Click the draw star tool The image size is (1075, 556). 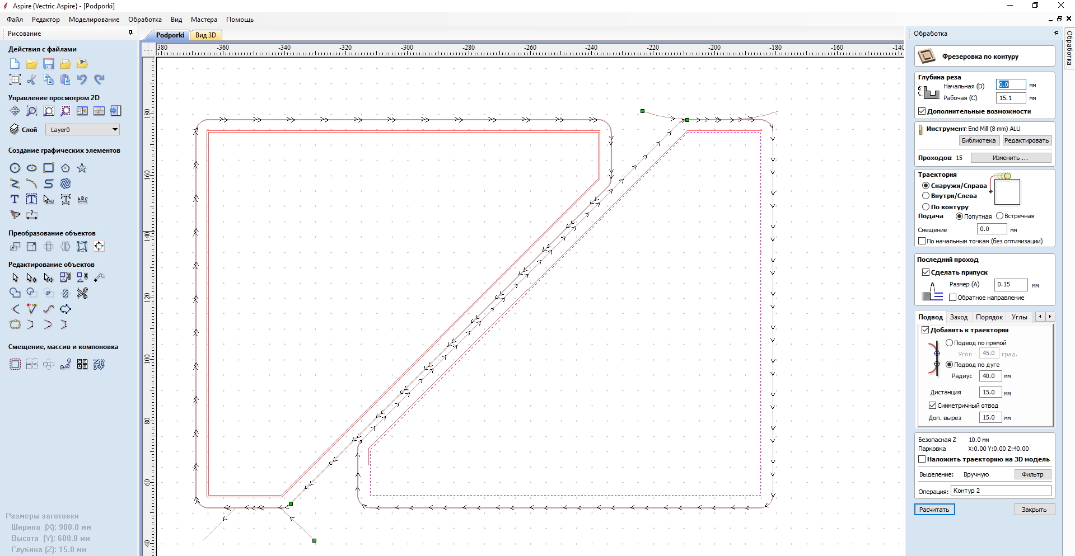click(82, 168)
